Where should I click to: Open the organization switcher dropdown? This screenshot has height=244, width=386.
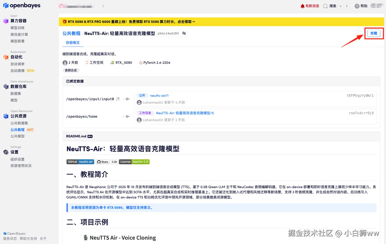(81, 6)
